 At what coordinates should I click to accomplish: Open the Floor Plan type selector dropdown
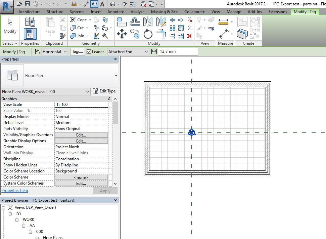[x=88, y=91]
